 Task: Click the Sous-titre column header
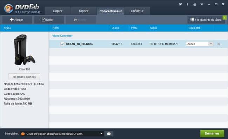pos(194,28)
